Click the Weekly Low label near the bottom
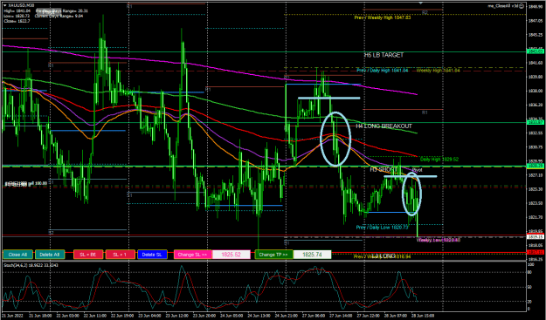The width and height of the screenshot is (546, 320). (x=439, y=240)
